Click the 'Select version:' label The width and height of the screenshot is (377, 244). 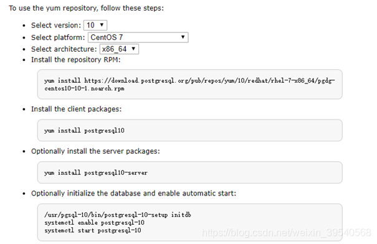point(56,26)
